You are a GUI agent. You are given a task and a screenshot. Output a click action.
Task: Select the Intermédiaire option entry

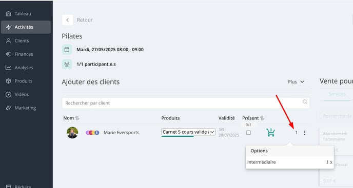pyautogui.click(x=290, y=162)
